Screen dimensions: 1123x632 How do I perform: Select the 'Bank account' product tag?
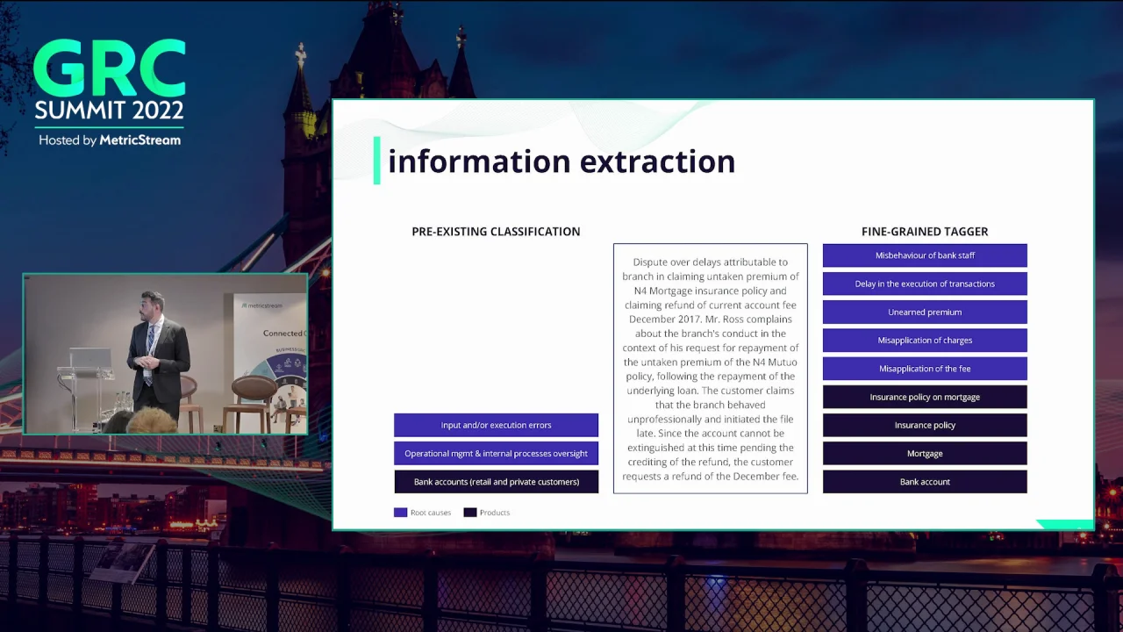925,482
